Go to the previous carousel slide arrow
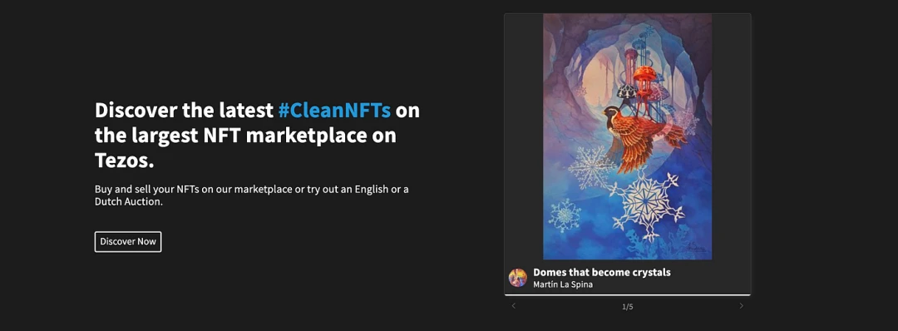This screenshot has width=898, height=331. pyautogui.click(x=514, y=306)
